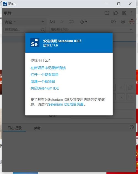Run current test play icon
This screenshot has height=174, width=138.
tap(62, 22)
